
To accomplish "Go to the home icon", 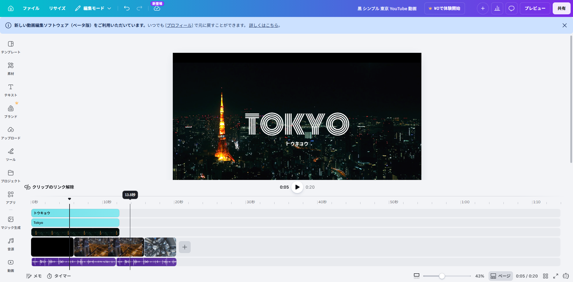I will [11, 8].
